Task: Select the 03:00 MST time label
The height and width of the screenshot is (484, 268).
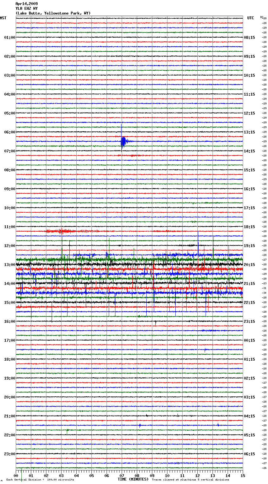Action: point(9,75)
